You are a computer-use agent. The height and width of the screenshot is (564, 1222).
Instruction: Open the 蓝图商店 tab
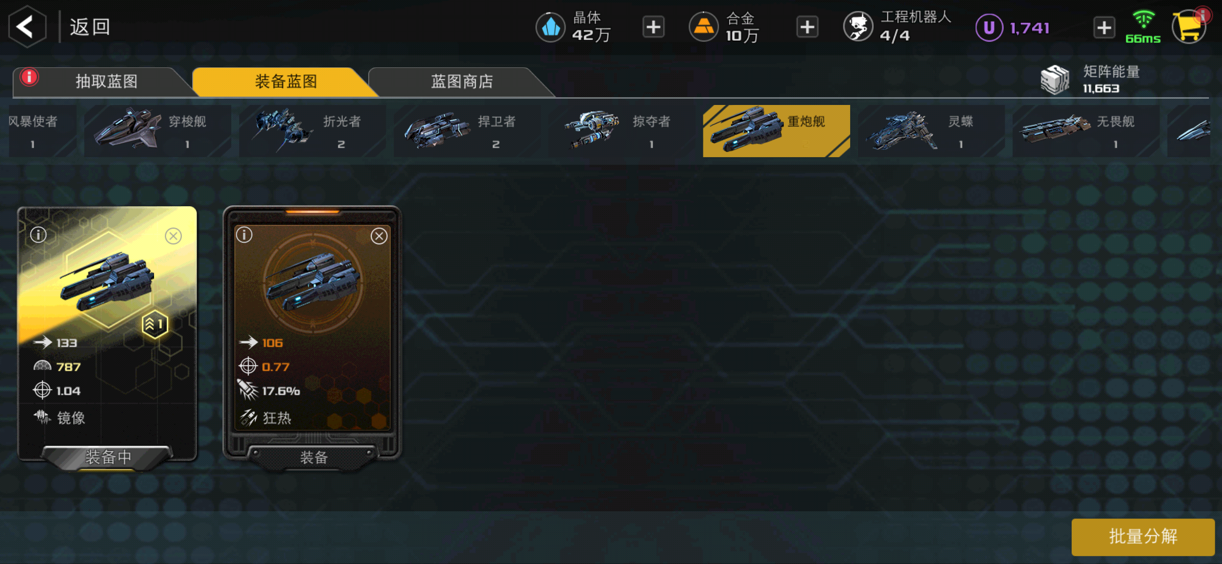(x=462, y=82)
